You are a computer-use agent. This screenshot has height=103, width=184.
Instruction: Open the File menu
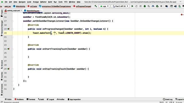coord(6,2)
